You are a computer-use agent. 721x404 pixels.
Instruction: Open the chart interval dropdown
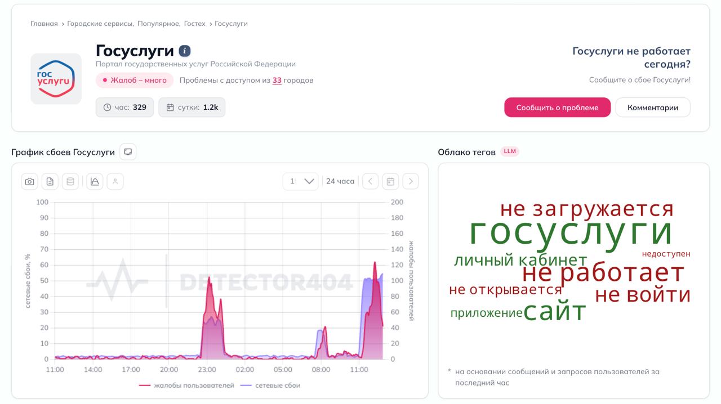click(x=301, y=181)
